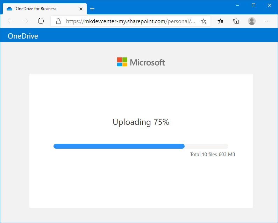
Task: Go forward with the forward arrow
Action: 26,21
